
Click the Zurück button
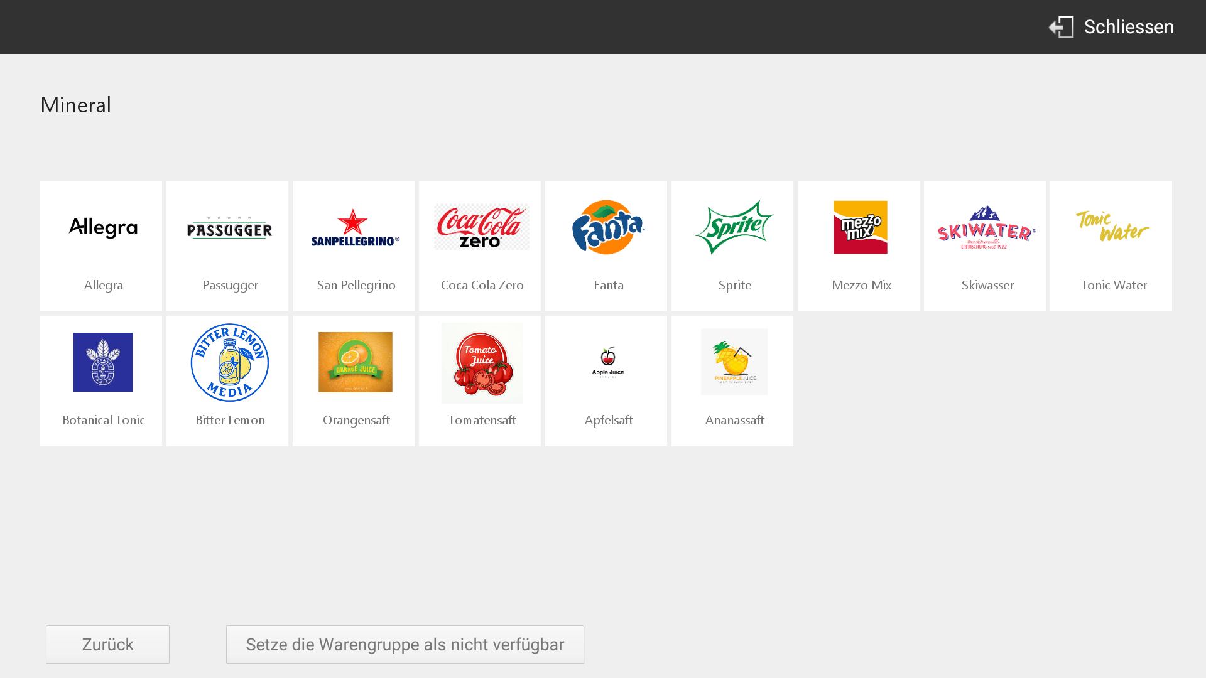[x=107, y=644]
